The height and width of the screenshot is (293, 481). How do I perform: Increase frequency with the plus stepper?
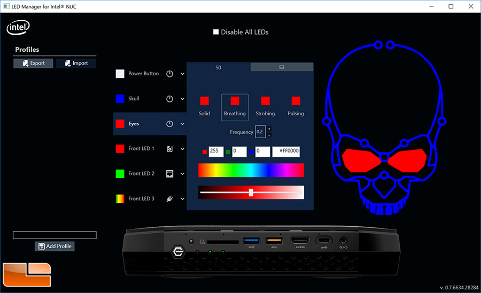[269, 129]
